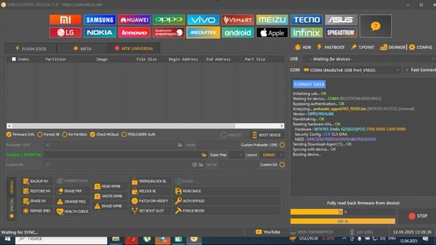This screenshot has height=245, width=436.
Task: Open the Windows Start button
Action: 7,240
